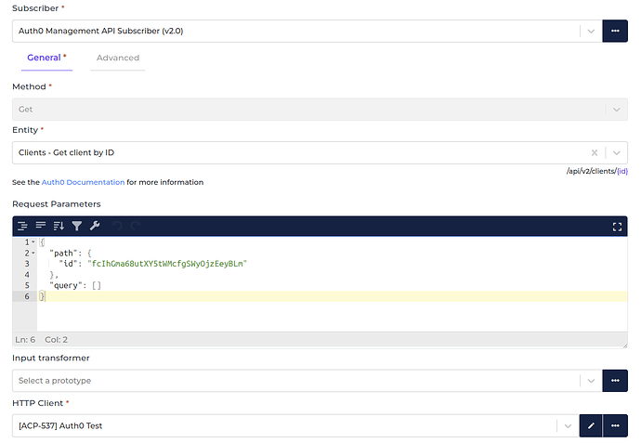Viewport: 641px width, 443px height.
Task: Collapse line 1 fold arrow in editor
Action: click(x=33, y=242)
